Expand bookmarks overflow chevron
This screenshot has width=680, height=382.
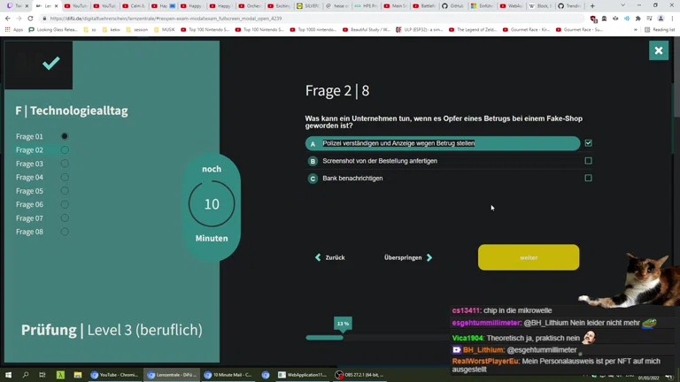coord(636,30)
